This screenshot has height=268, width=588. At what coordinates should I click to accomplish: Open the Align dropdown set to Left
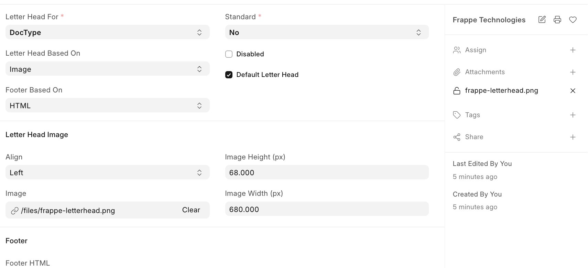tap(107, 172)
